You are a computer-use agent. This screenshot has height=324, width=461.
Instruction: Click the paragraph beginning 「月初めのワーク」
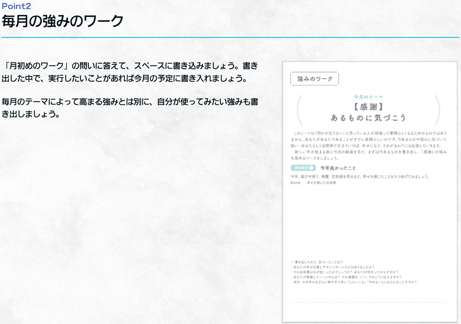pyautogui.click(x=130, y=72)
